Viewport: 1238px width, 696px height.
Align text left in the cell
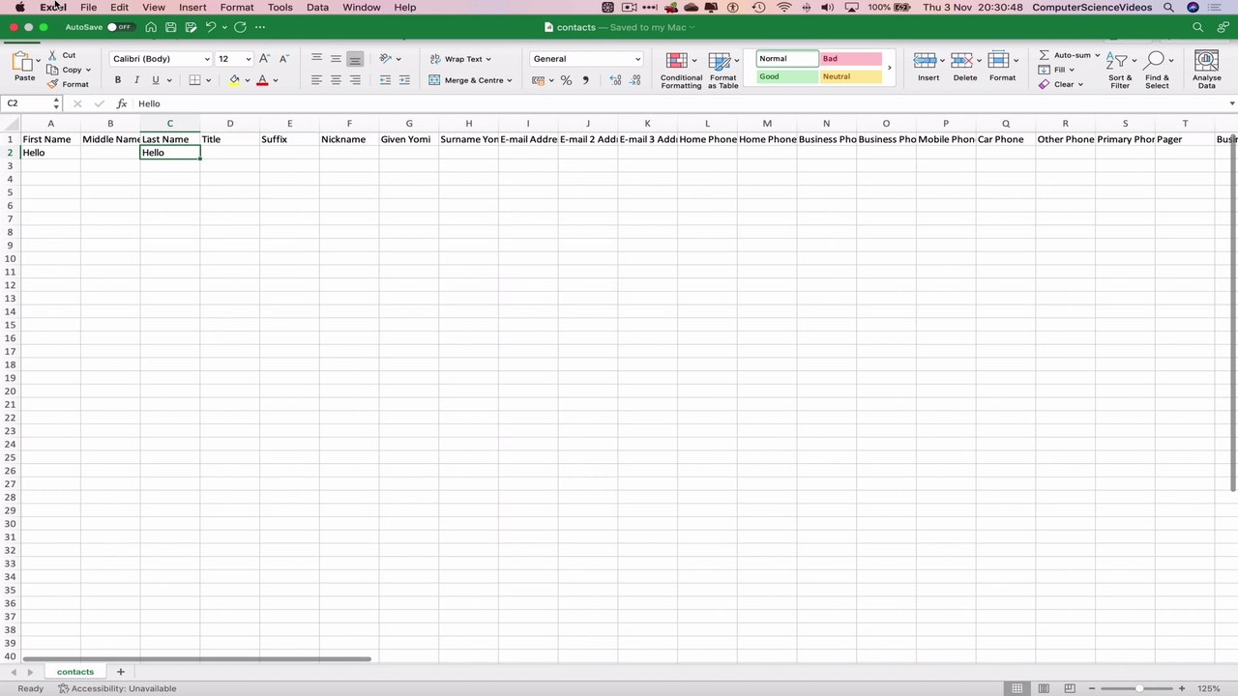(316, 80)
